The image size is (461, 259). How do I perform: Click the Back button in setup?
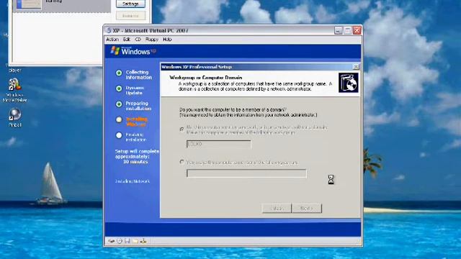(x=277, y=208)
